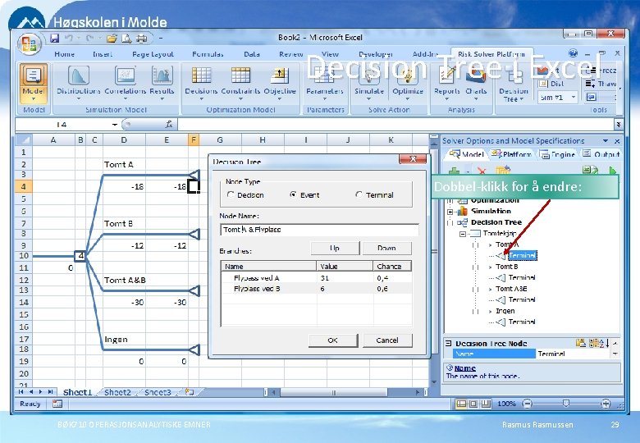Select the Event node type radio
The image size is (640, 443).
(293, 194)
